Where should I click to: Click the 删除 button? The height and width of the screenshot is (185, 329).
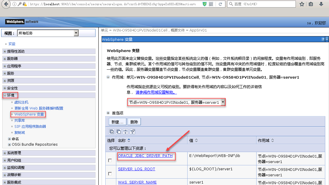134,122
